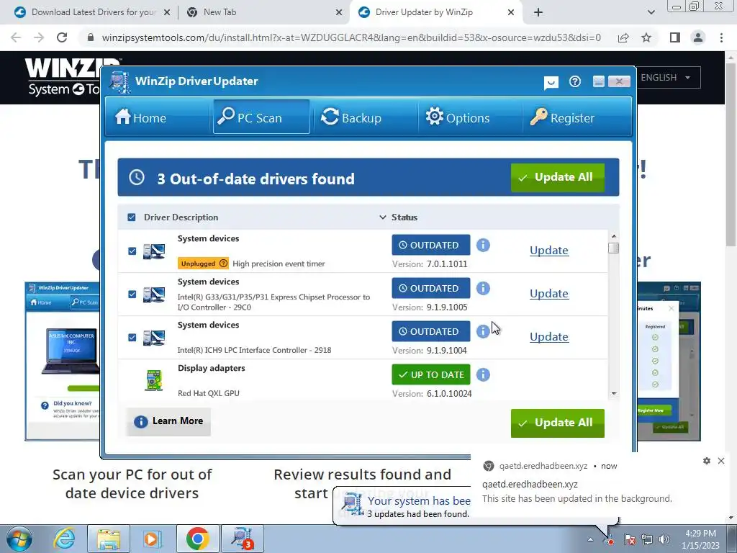737x553 pixels.
Task: Click the top Update All button
Action: (558, 177)
